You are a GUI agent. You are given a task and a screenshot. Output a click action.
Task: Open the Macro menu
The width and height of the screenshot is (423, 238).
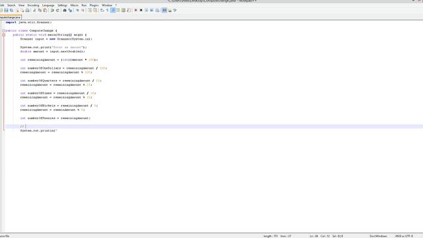(x=75, y=5)
